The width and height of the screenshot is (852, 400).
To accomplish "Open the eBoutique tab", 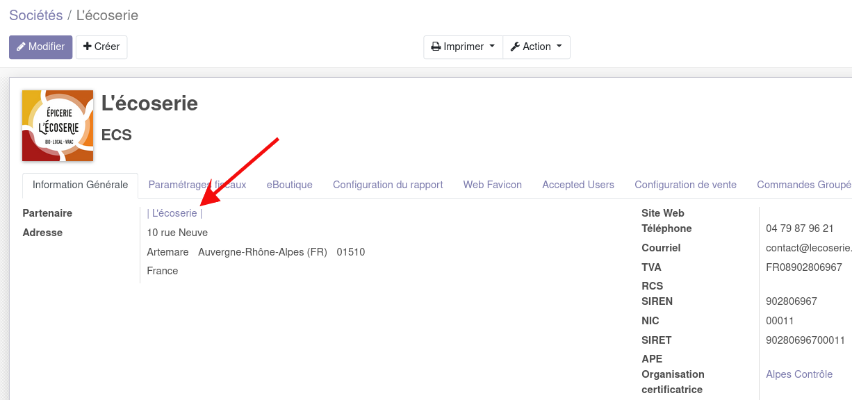I will pyautogui.click(x=289, y=185).
